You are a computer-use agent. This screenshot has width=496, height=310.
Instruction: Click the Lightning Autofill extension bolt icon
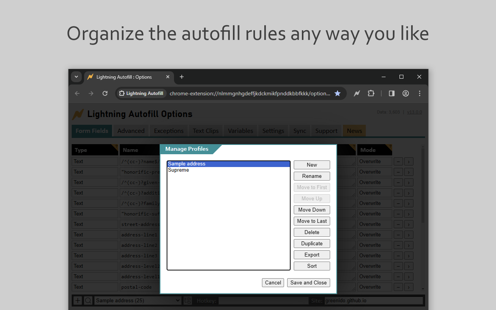coord(356,93)
